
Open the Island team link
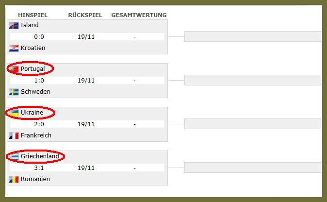click(30, 25)
